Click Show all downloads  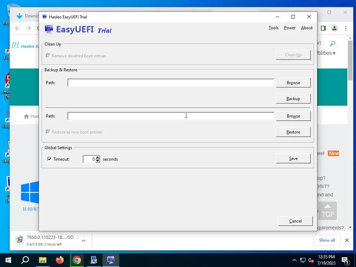pos(327,240)
